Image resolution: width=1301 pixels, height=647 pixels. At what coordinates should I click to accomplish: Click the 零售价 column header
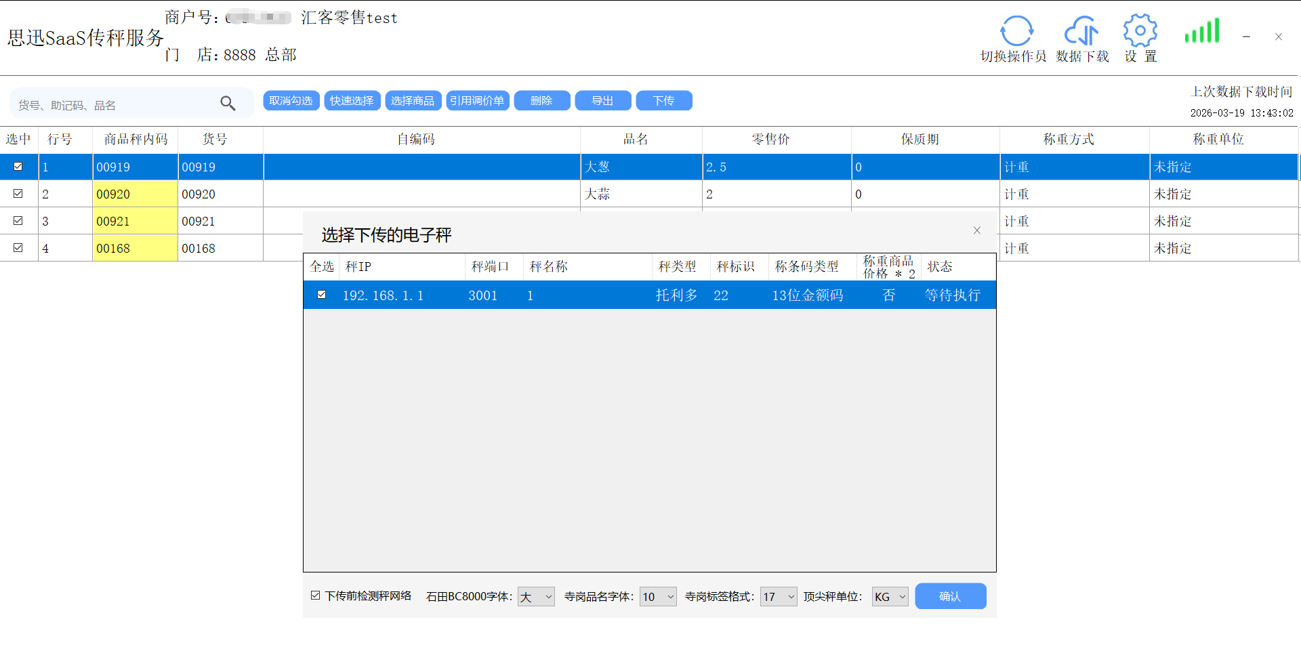770,140
